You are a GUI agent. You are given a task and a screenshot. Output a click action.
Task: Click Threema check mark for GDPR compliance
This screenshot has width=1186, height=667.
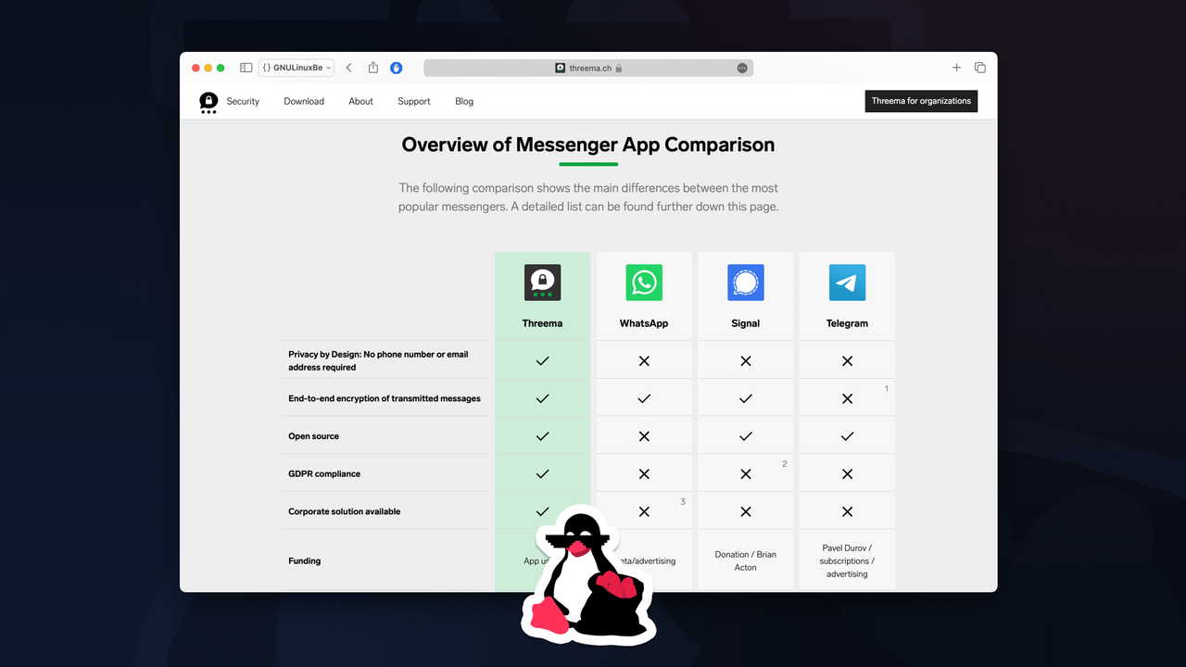(542, 473)
